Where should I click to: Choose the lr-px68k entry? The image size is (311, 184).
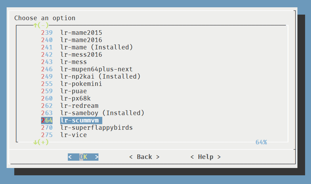75,98
